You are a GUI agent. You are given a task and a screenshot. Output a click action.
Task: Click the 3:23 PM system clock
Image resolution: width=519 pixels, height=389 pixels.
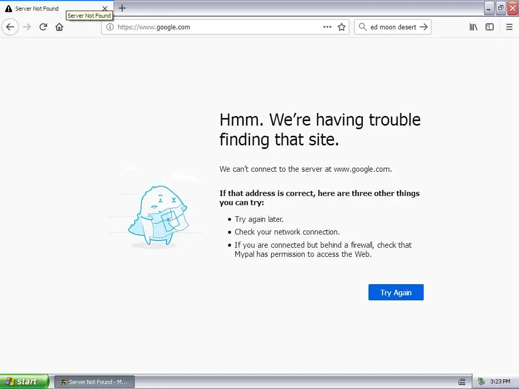tap(500, 381)
